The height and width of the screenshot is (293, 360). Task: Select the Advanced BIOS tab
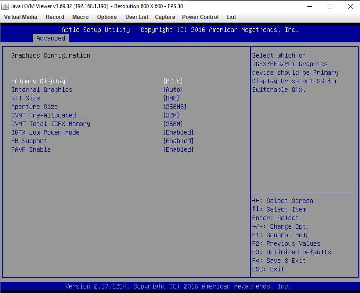50,39
